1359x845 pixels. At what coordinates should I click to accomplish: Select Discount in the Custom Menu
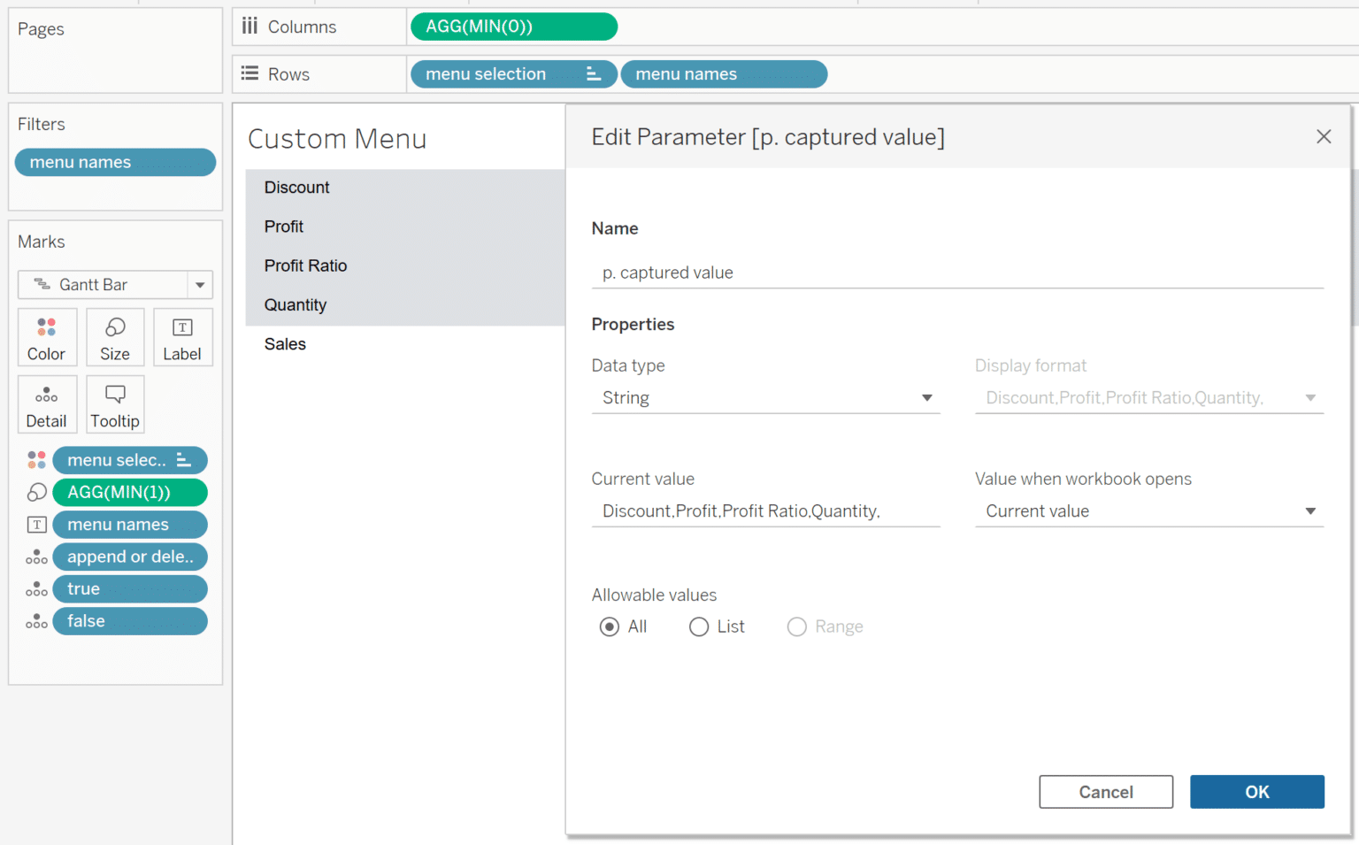pyautogui.click(x=297, y=187)
